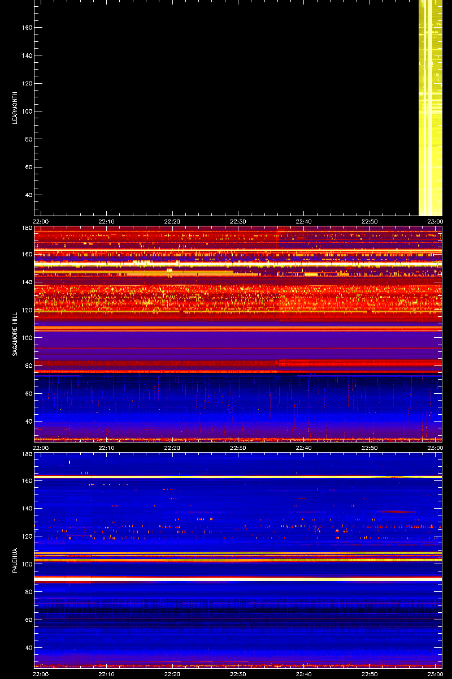Click the 80 frequency tick on Sagamore Hill axis
Screen dimensions: 452x679
[28, 366]
